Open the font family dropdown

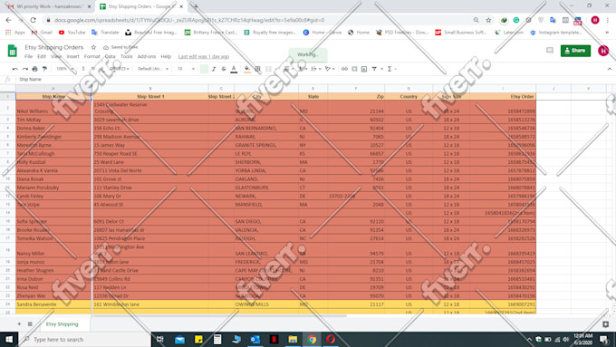153,69
